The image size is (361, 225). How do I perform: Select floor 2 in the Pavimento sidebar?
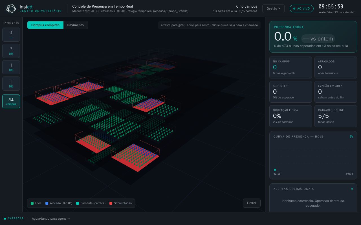click(11, 51)
